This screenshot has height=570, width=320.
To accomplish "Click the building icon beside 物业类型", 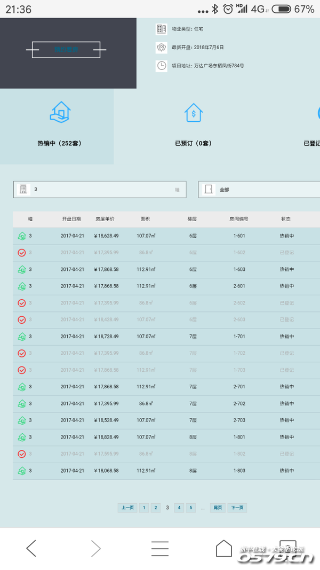I will [x=161, y=29].
